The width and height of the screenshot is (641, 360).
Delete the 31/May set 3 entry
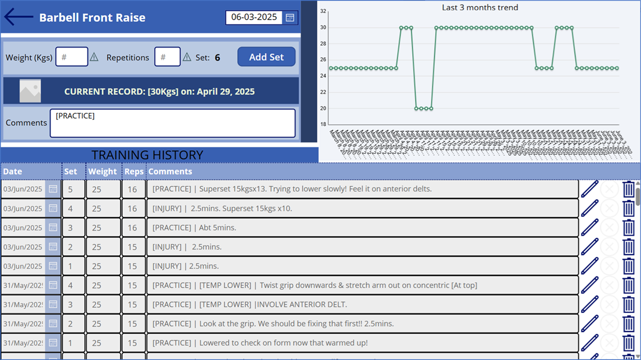(629, 304)
